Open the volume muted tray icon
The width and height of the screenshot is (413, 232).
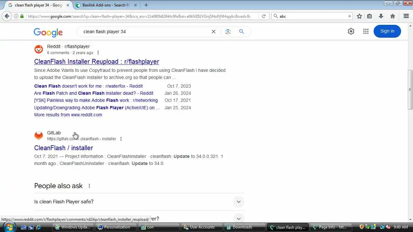coord(388,227)
